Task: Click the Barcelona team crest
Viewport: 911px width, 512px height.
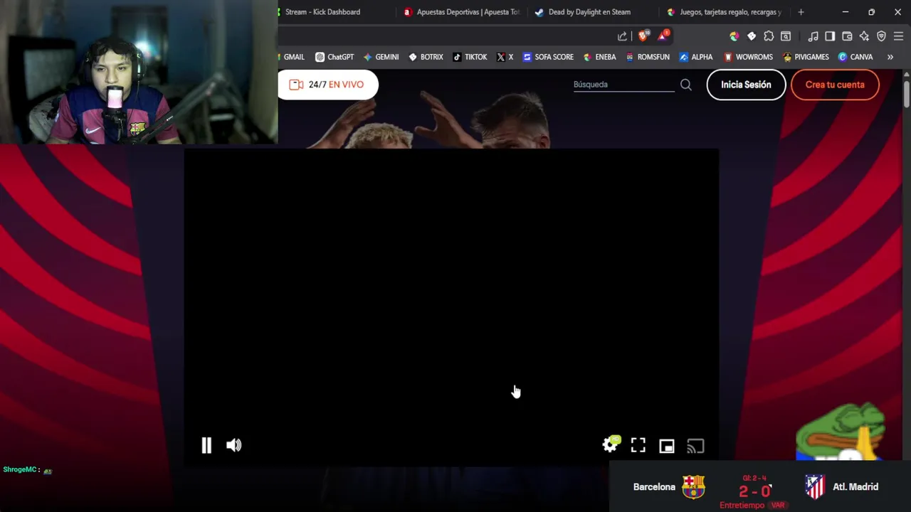Action: (x=693, y=487)
